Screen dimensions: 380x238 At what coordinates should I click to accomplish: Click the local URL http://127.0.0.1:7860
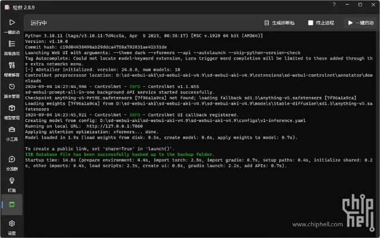111,126
